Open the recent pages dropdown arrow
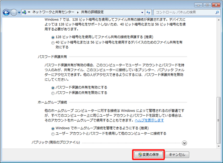 (x=19, y=12)
